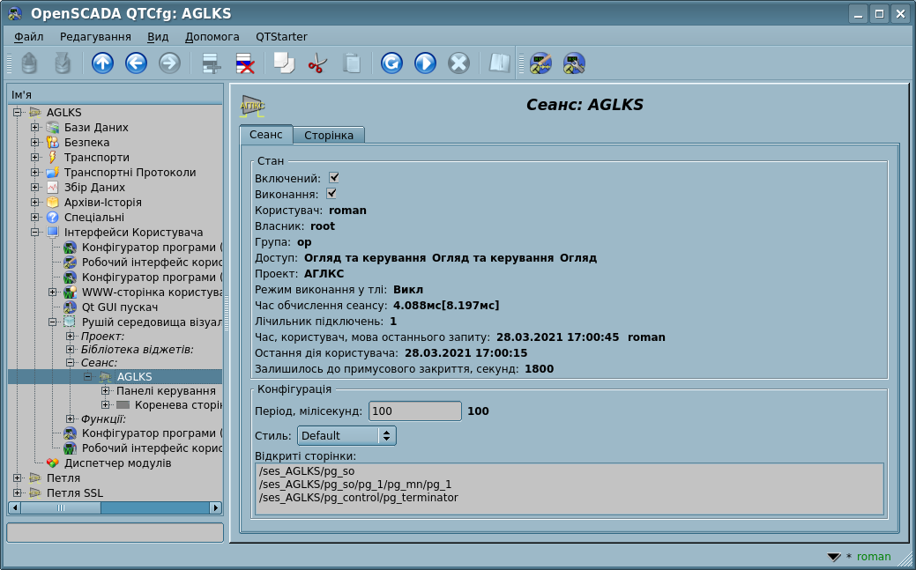Click the Copy item toolbar icon
The image size is (916, 570).
(285, 63)
